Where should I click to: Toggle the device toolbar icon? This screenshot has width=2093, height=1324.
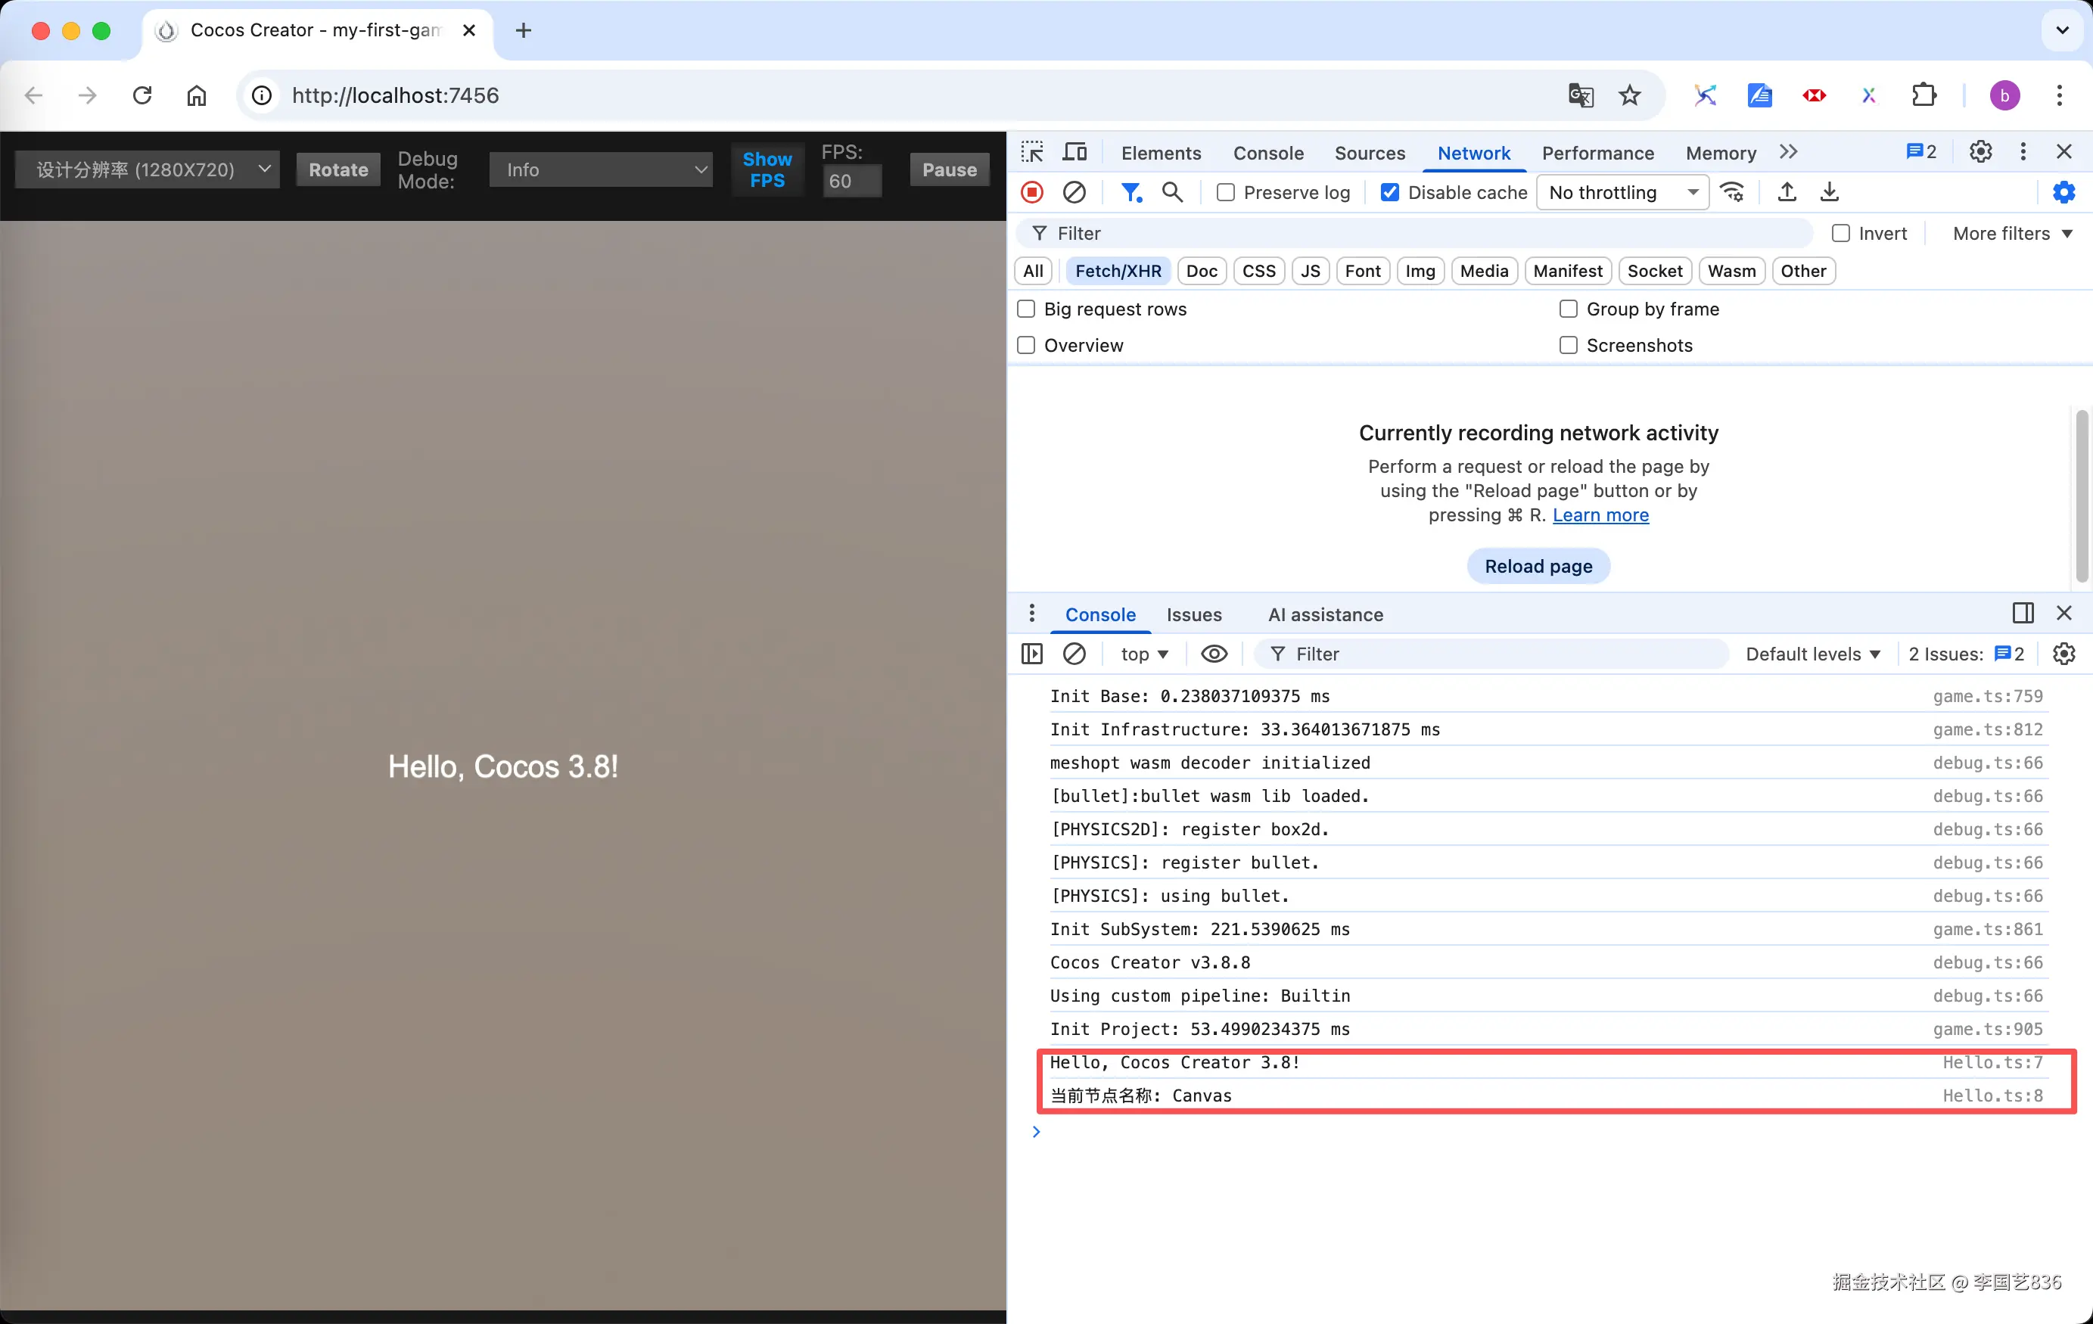pos(1075,152)
